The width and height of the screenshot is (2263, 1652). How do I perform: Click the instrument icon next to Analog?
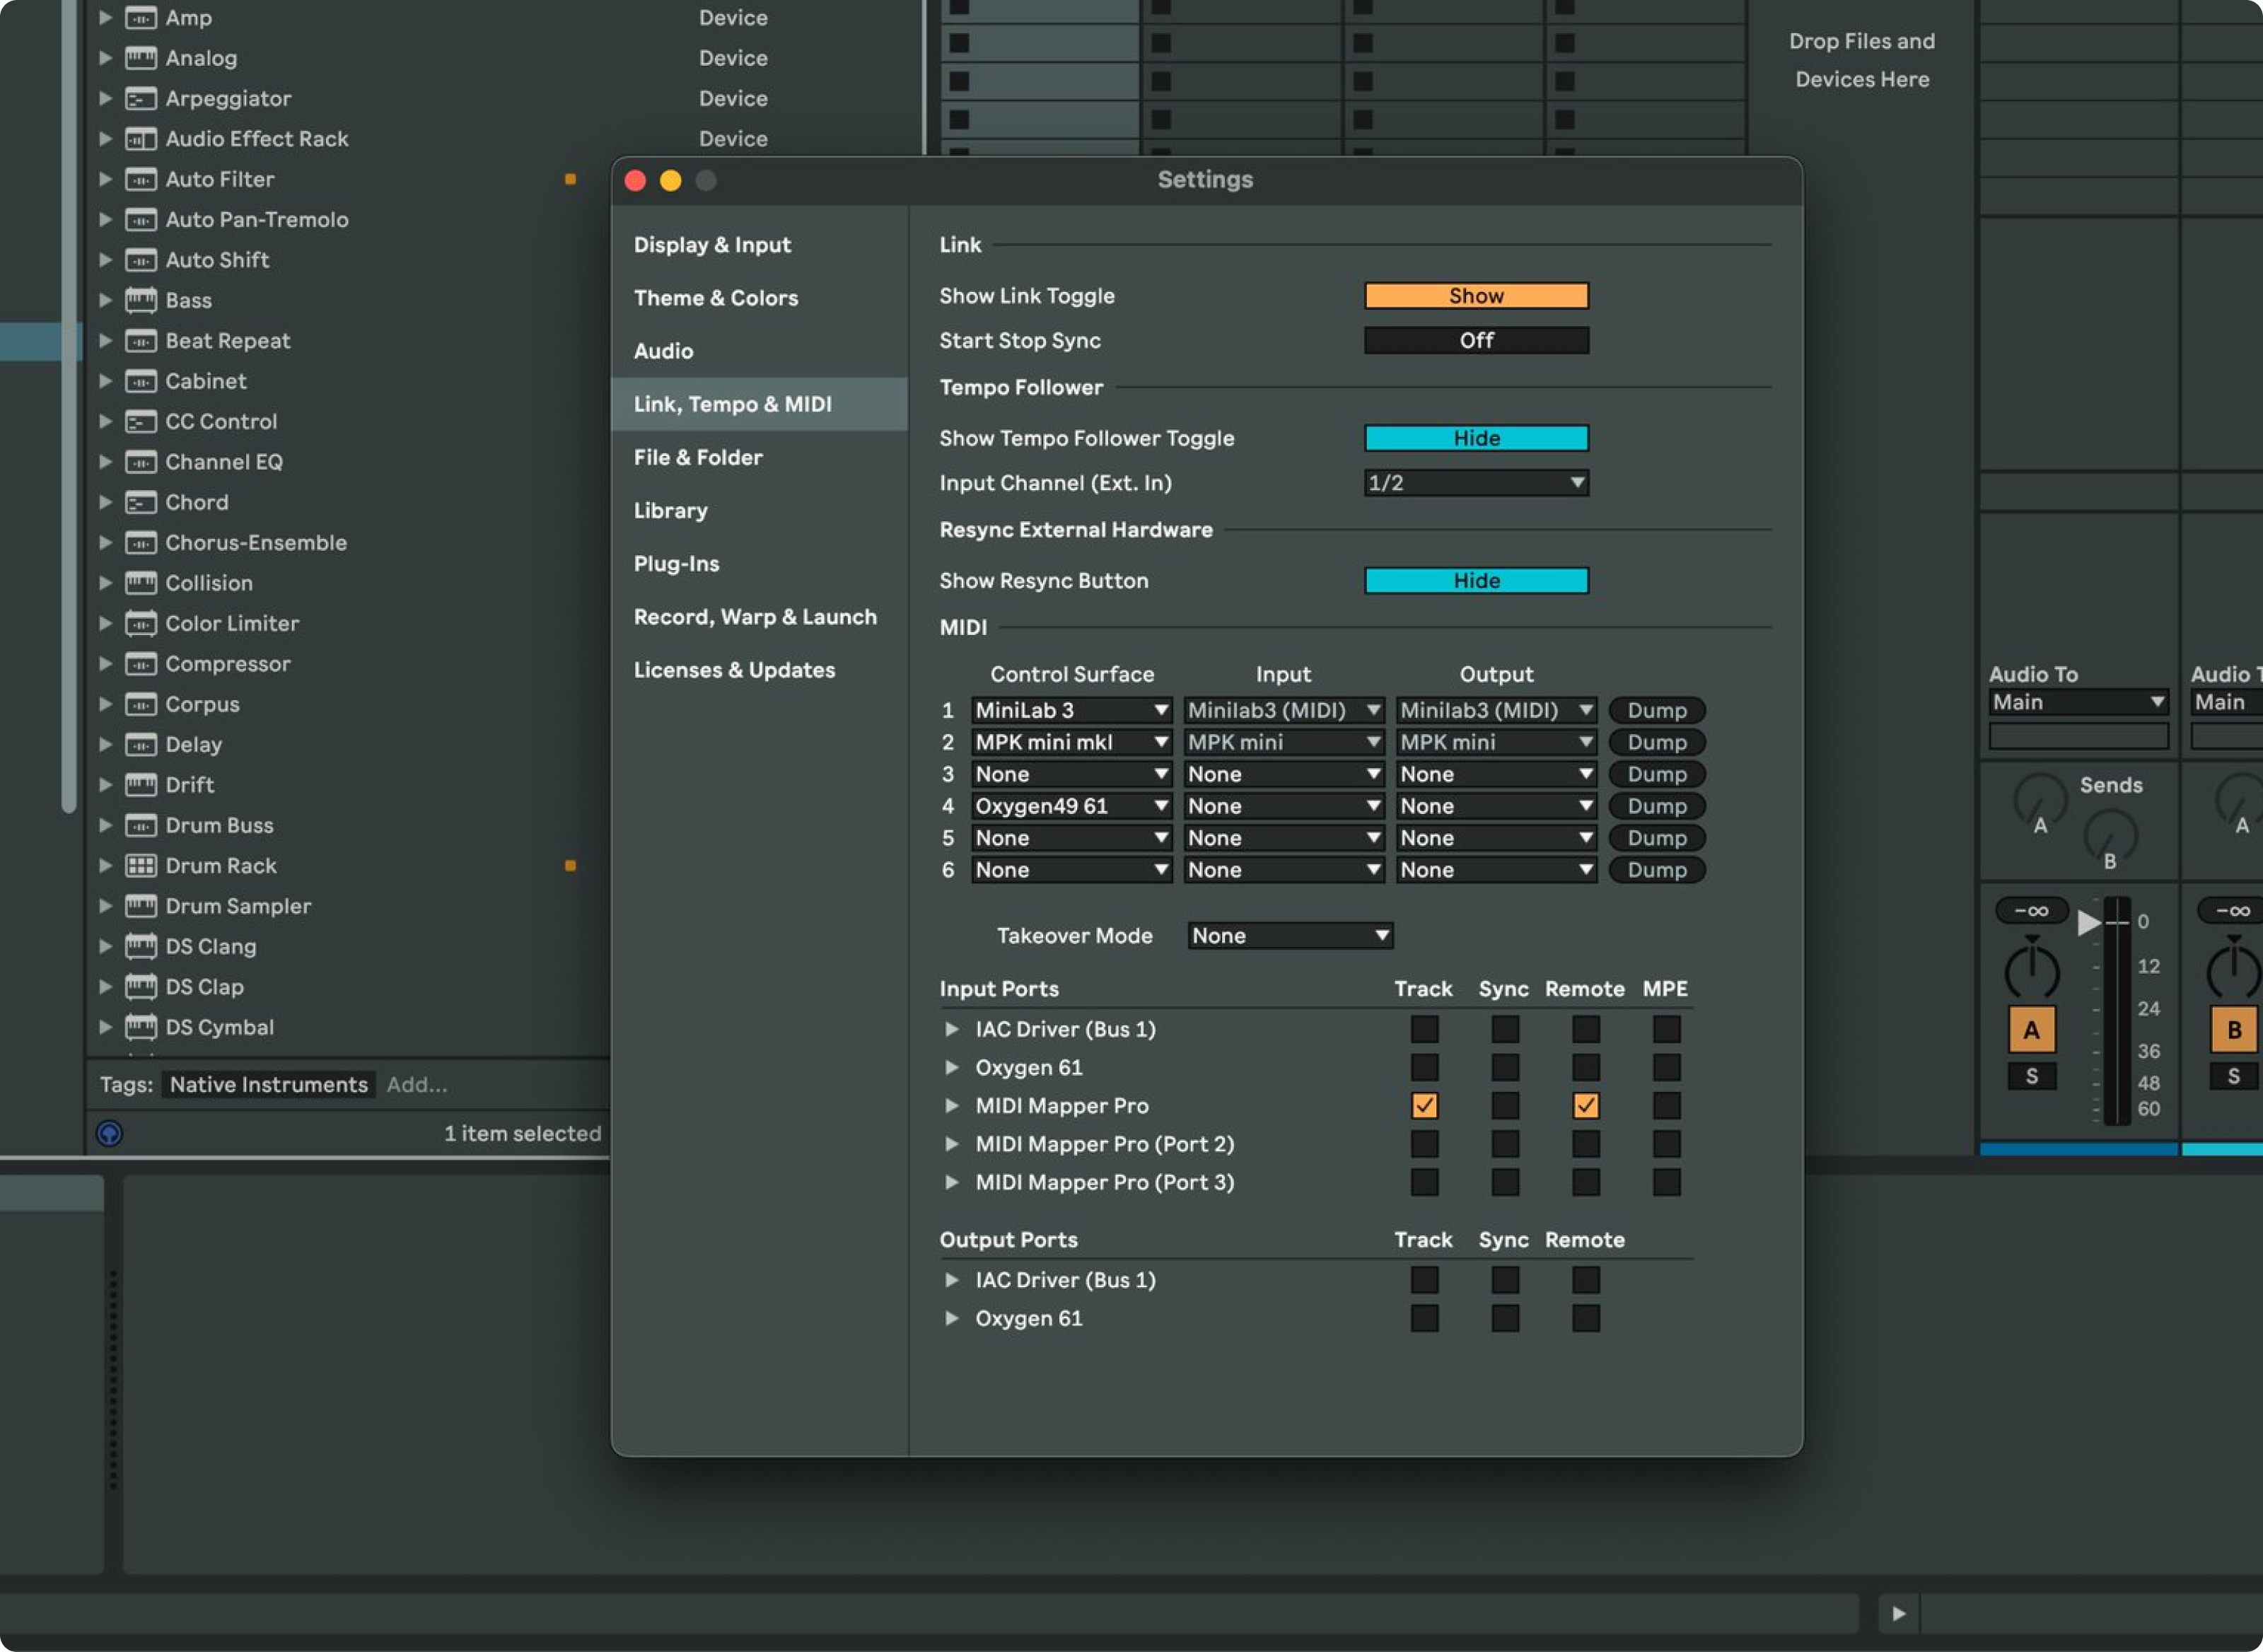(142, 58)
